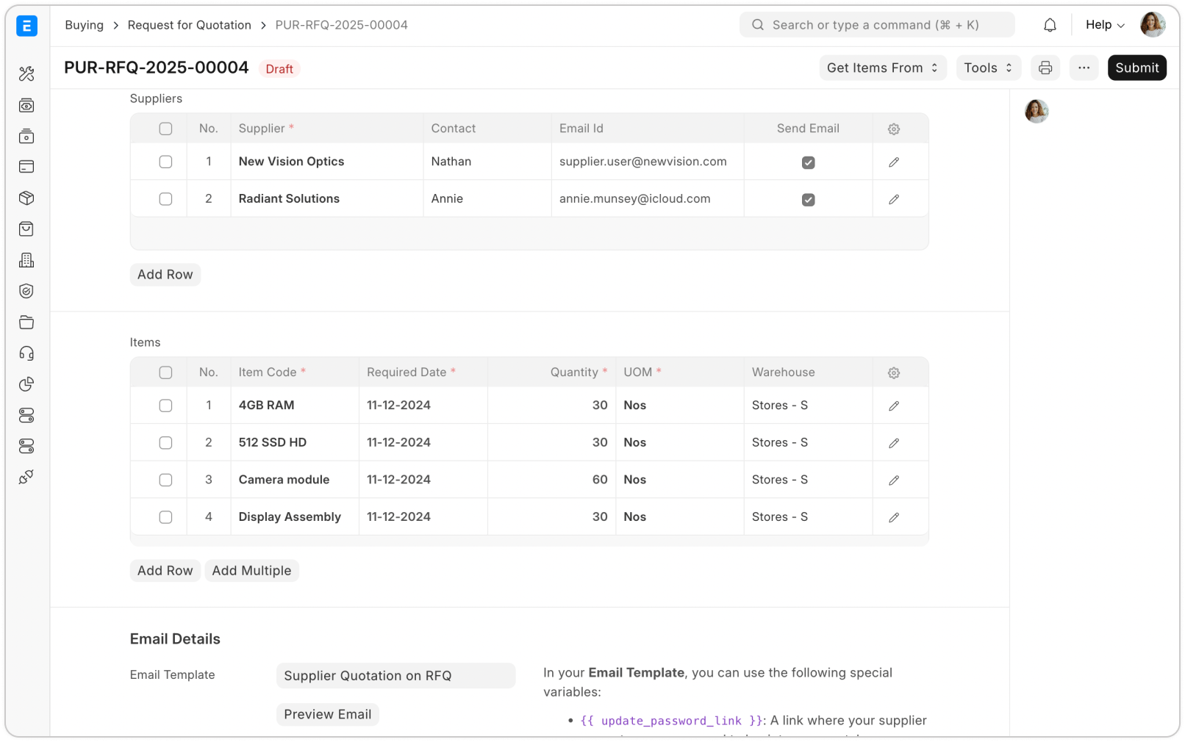
Task: Go to Request for Quotation breadcrumb
Action: [x=189, y=25]
